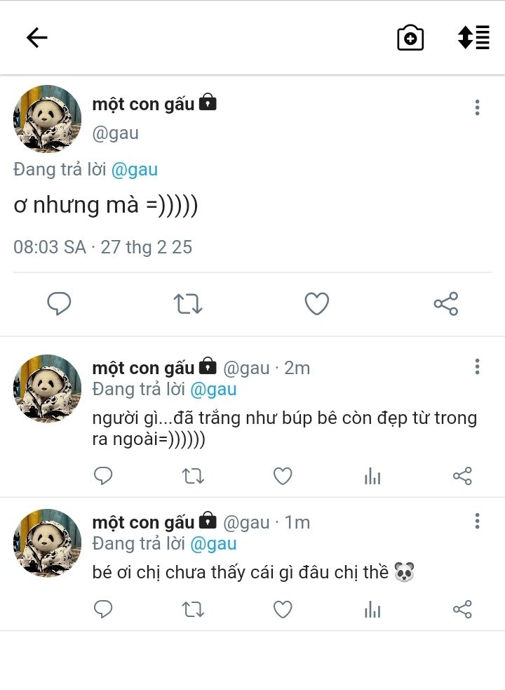Open @gau mention link in main tweet
This screenshot has height=690, width=505.
[135, 170]
